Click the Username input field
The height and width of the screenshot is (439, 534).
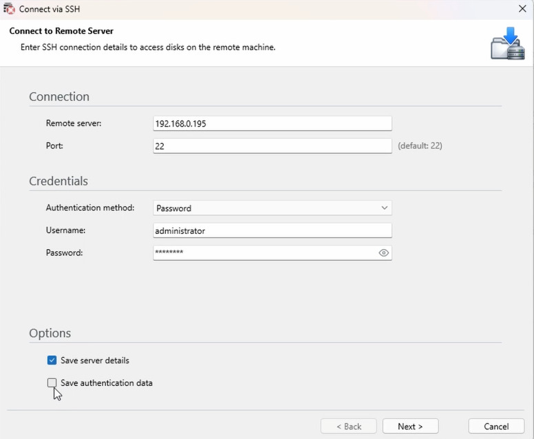273,231
